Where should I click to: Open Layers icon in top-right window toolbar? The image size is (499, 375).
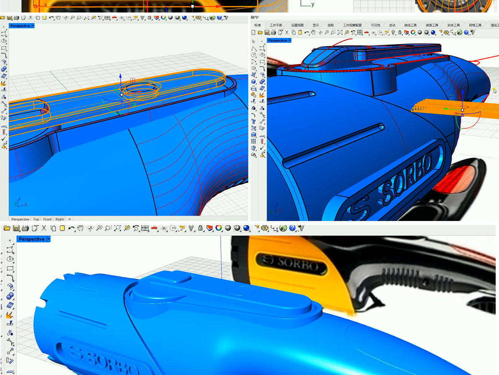(x=406, y=32)
